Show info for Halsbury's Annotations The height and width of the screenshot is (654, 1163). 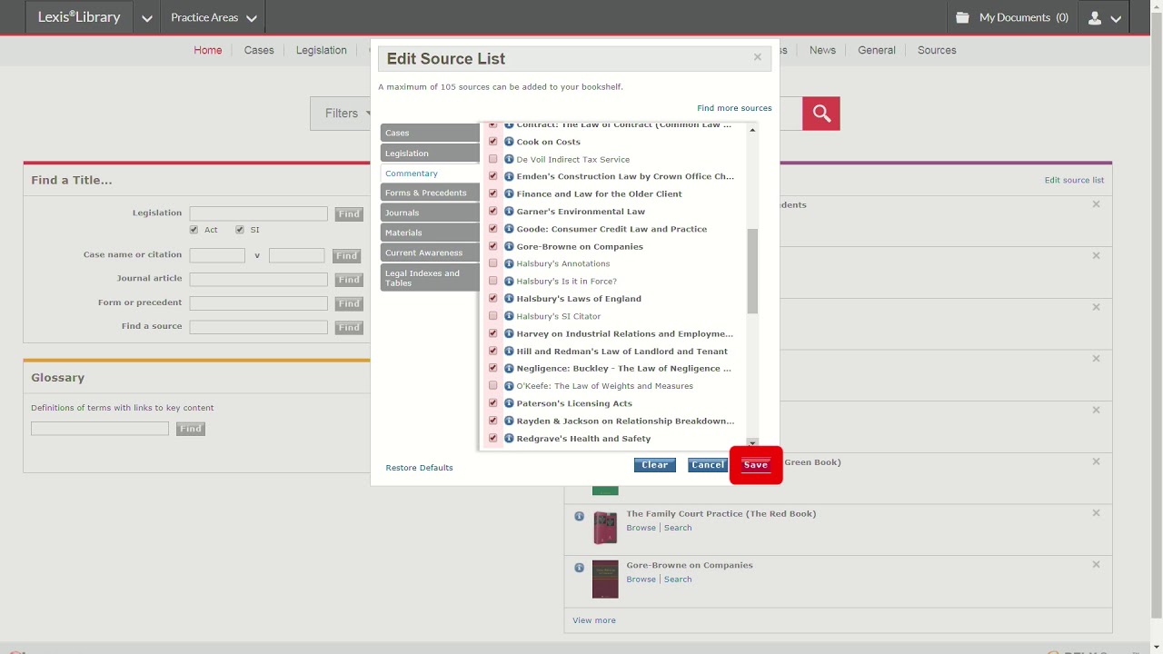[x=509, y=263]
